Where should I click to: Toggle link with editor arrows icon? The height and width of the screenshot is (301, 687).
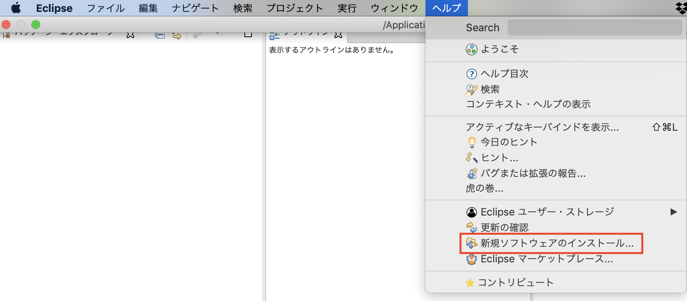coord(177,35)
